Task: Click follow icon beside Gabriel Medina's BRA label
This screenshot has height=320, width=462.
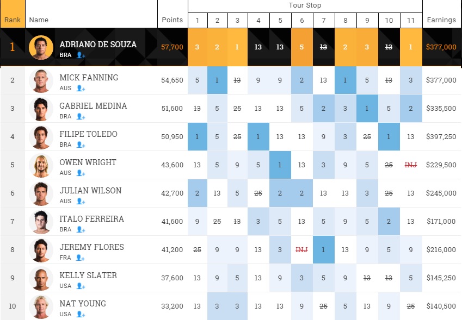Action: point(81,116)
